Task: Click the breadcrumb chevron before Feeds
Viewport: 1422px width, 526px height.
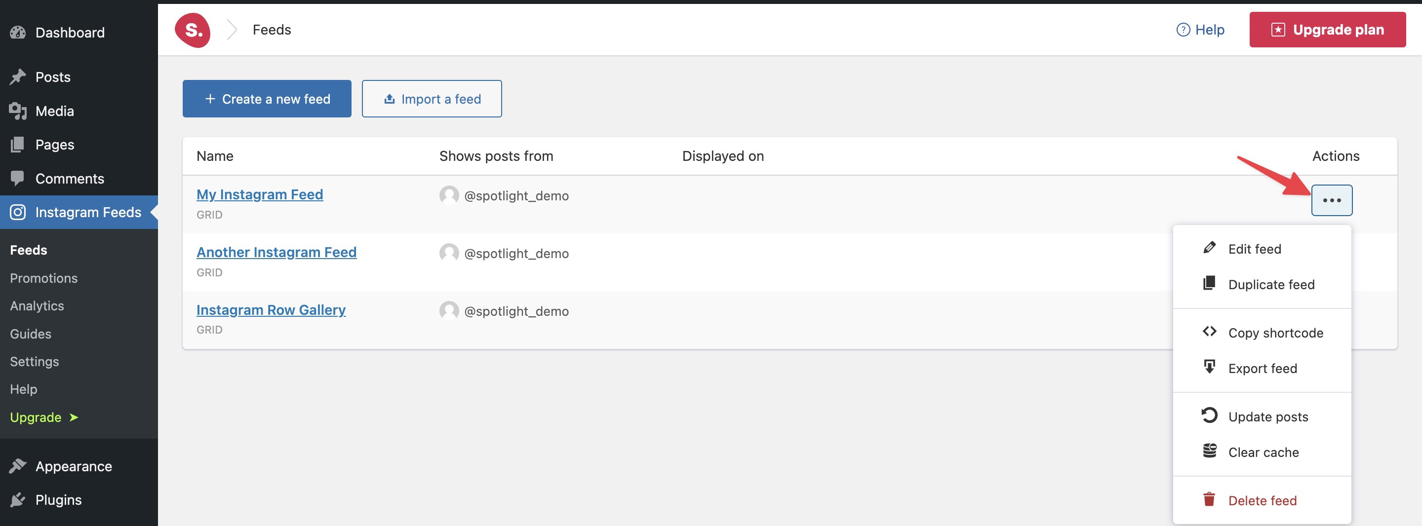Action: tap(232, 30)
